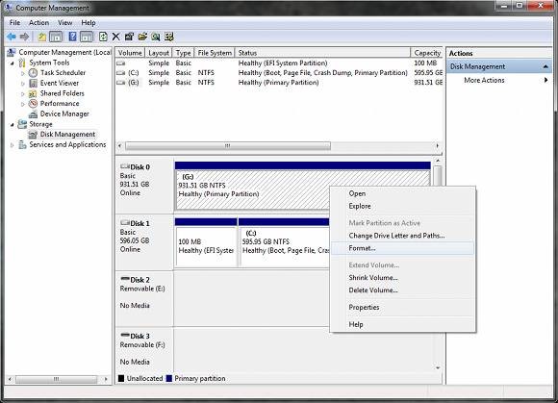Click the Forward arrow toolbar icon
This screenshot has height=403, width=558.
click(x=24, y=37)
